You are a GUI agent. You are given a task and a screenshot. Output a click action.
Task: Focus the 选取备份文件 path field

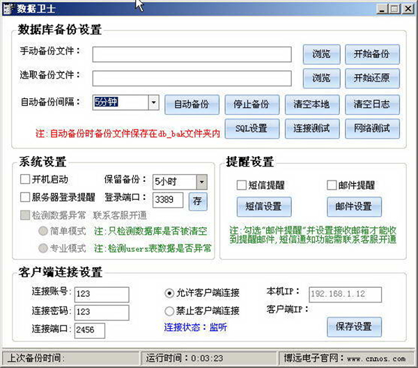(x=192, y=78)
